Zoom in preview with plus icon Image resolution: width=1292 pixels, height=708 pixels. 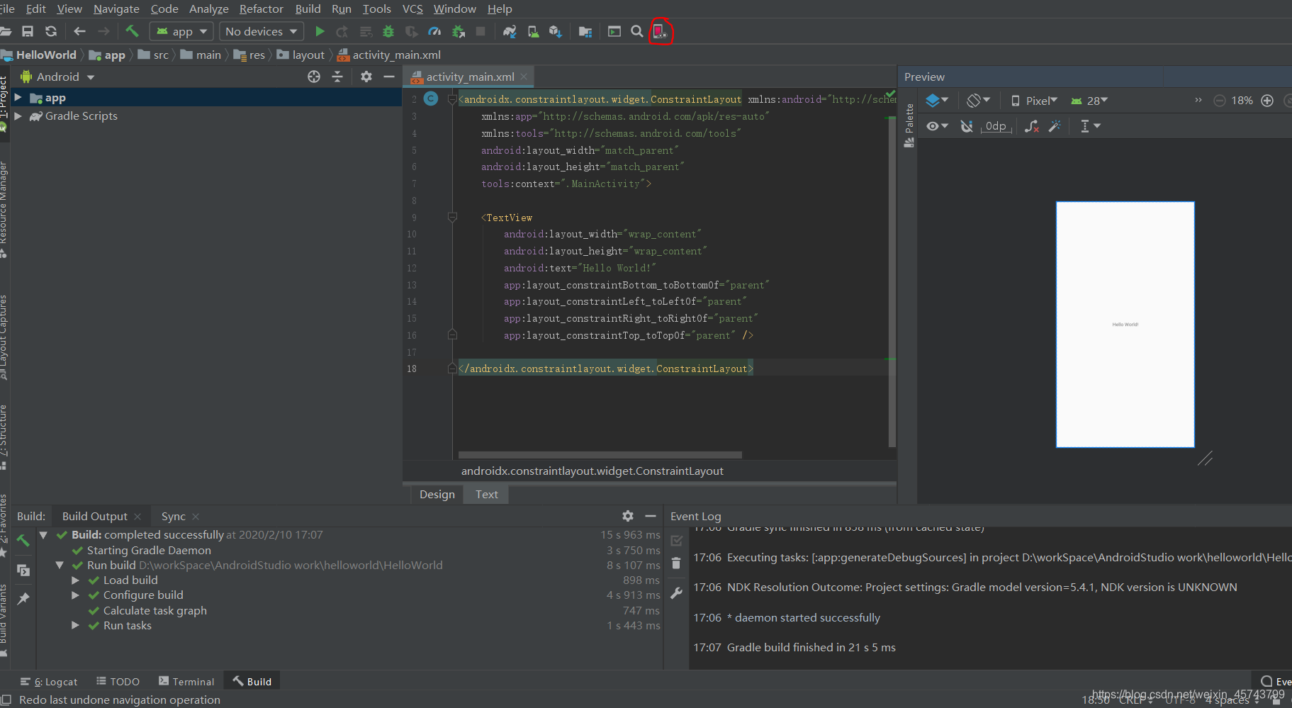(x=1267, y=101)
